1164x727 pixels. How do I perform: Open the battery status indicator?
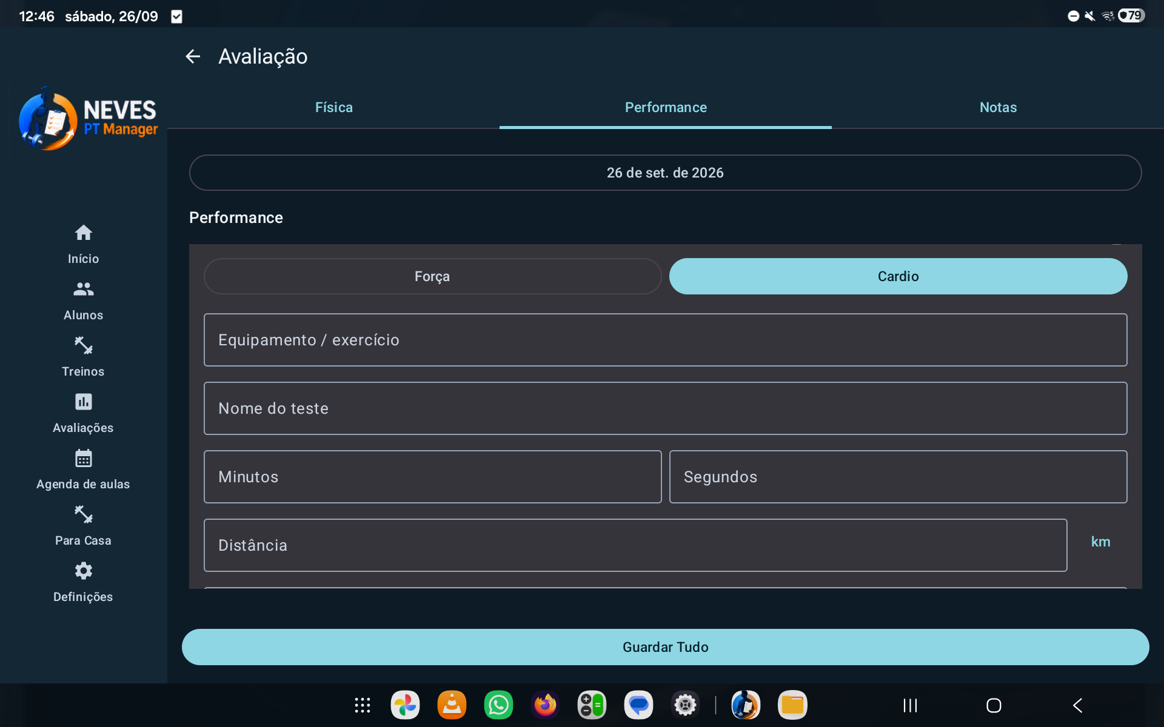(x=1131, y=16)
